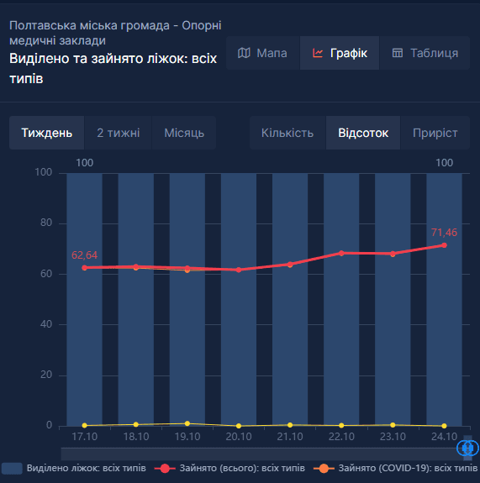
Task: Switch to the Таблиця view tab
Action: pos(425,53)
